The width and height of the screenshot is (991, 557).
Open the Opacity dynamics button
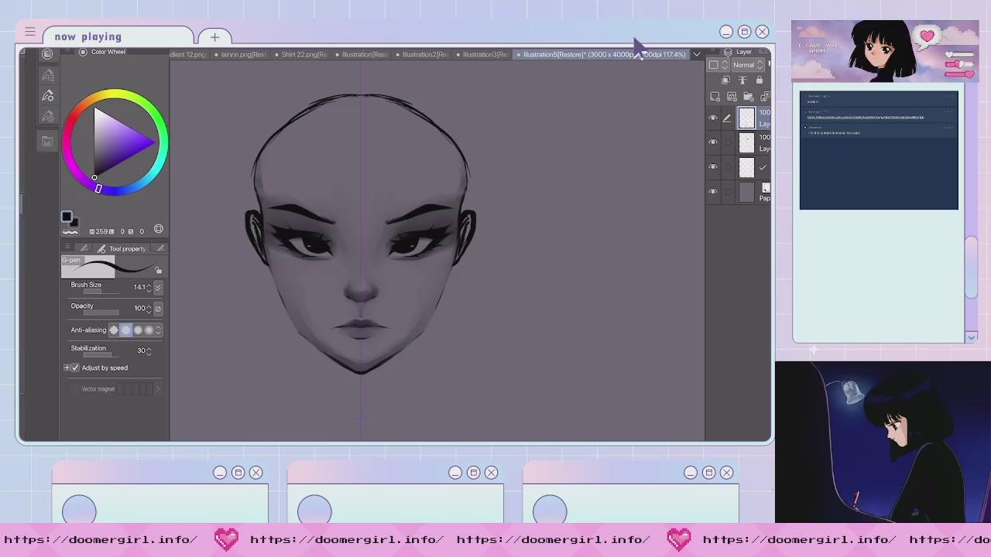tap(158, 308)
